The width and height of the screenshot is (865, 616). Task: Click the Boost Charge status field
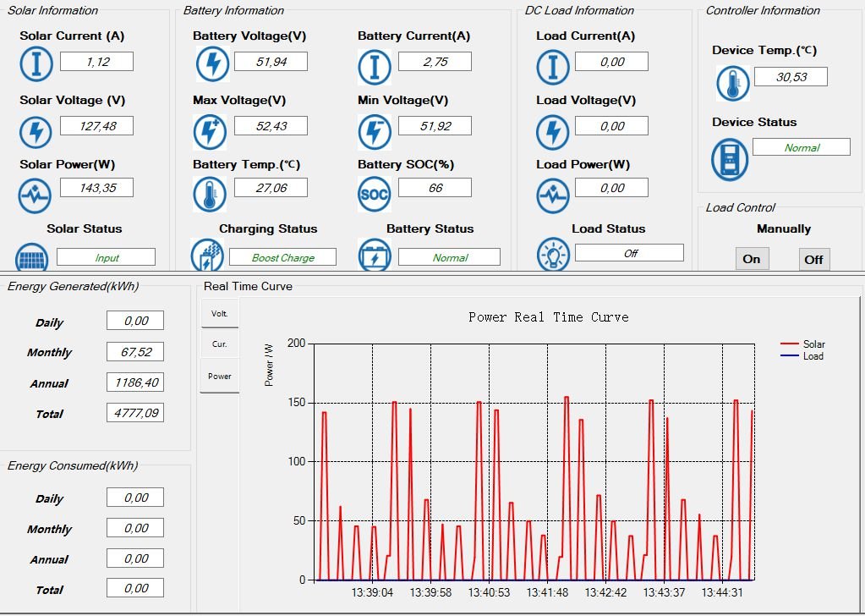(283, 257)
